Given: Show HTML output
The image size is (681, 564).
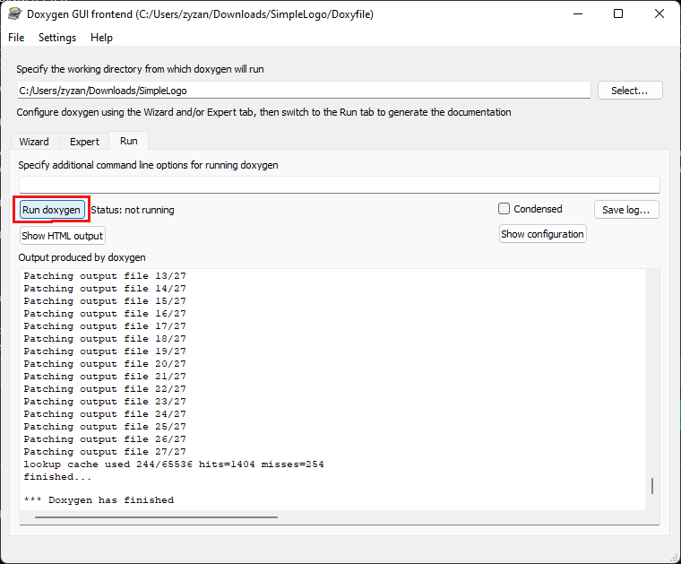Looking at the screenshot, I should 62,236.
